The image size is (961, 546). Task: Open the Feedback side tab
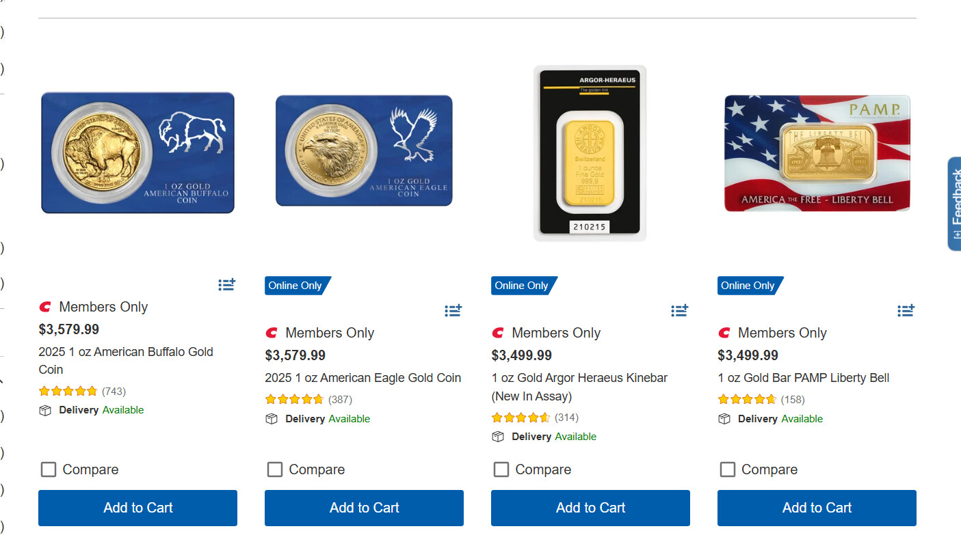coord(954,204)
